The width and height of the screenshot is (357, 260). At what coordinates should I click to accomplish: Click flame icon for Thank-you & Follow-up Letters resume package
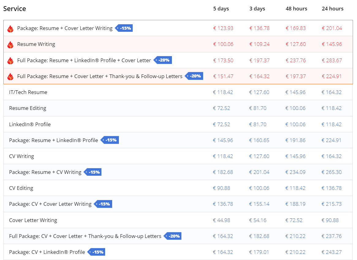(10, 77)
